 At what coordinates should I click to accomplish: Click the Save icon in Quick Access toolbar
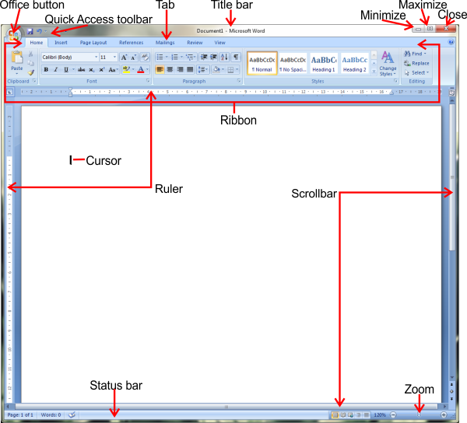(x=30, y=31)
